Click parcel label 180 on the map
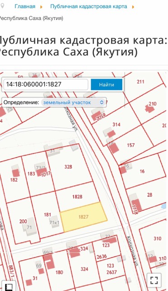 59,272
